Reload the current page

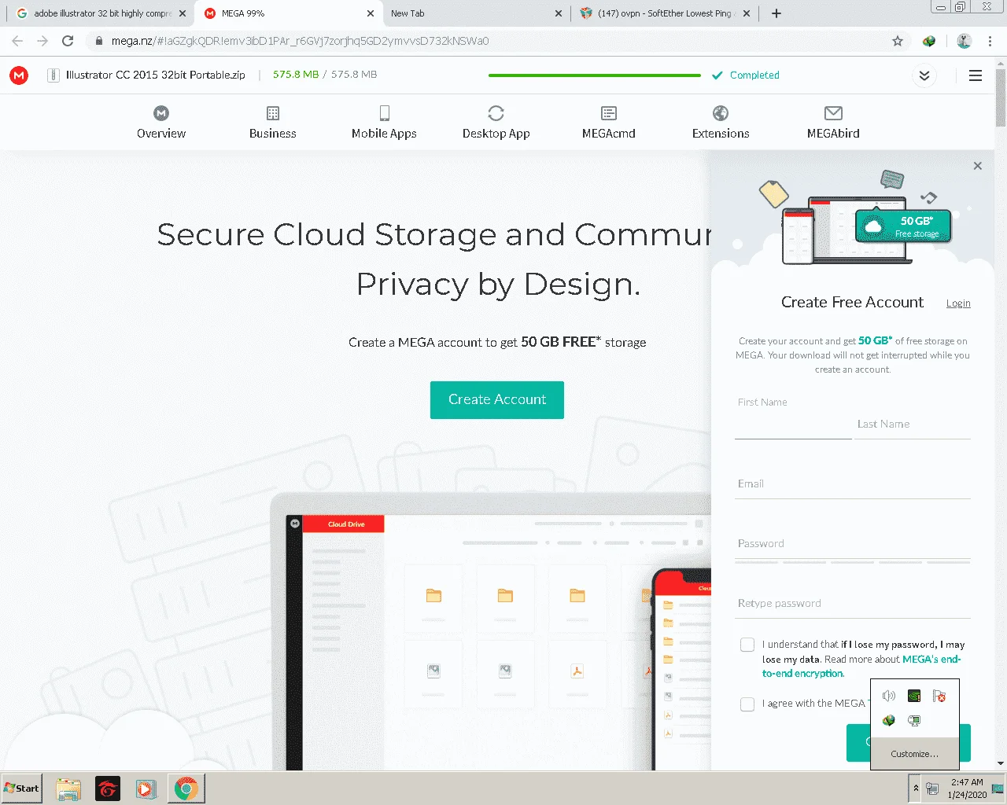(x=68, y=41)
